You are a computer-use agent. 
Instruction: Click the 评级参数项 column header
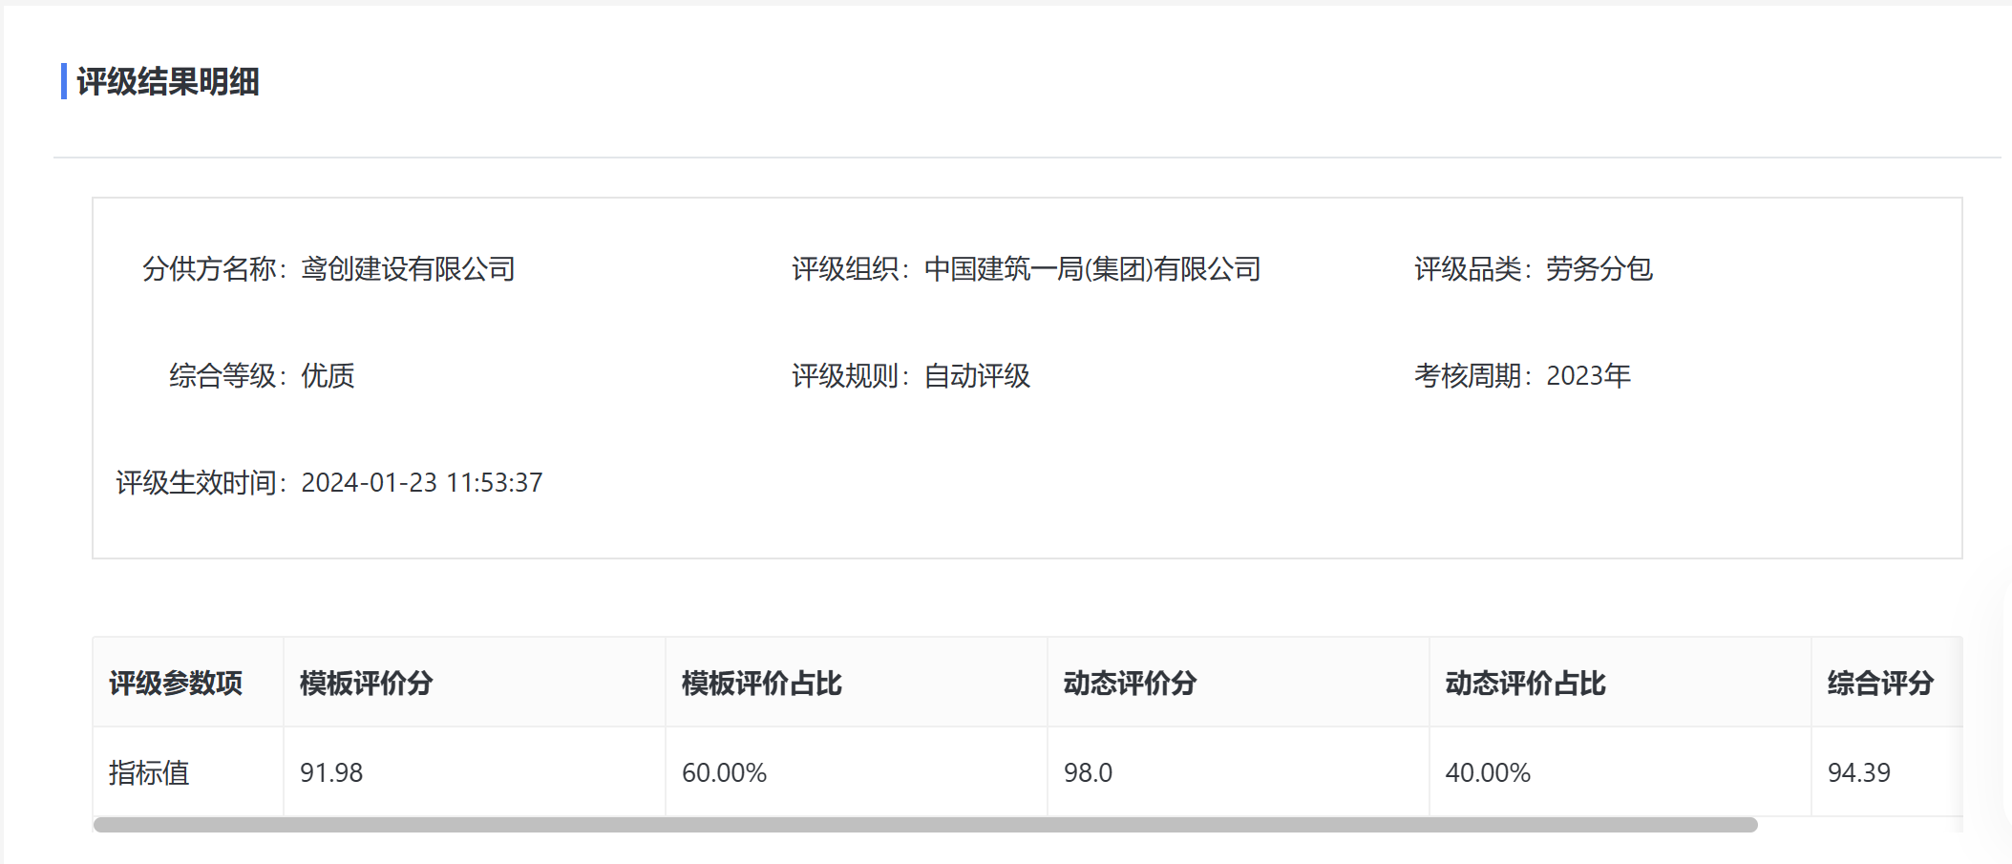(176, 684)
